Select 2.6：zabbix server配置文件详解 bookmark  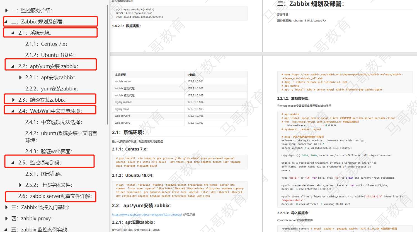click(55, 196)
